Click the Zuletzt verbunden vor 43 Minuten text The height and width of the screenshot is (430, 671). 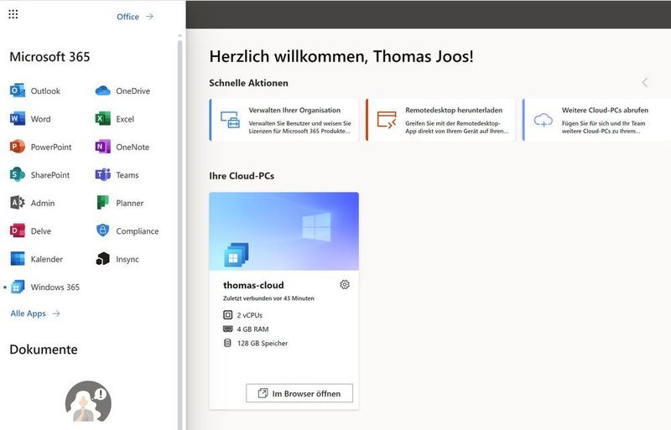[x=268, y=298]
